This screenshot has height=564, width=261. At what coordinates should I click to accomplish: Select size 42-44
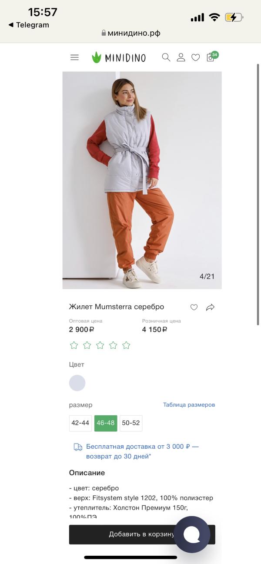point(80,423)
